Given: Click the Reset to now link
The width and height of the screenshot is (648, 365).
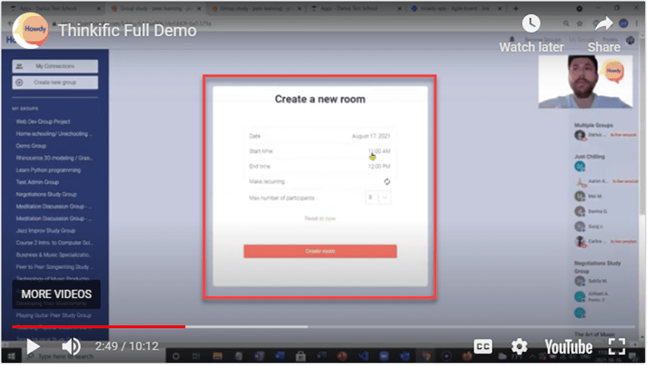Looking at the screenshot, I should tap(320, 219).
